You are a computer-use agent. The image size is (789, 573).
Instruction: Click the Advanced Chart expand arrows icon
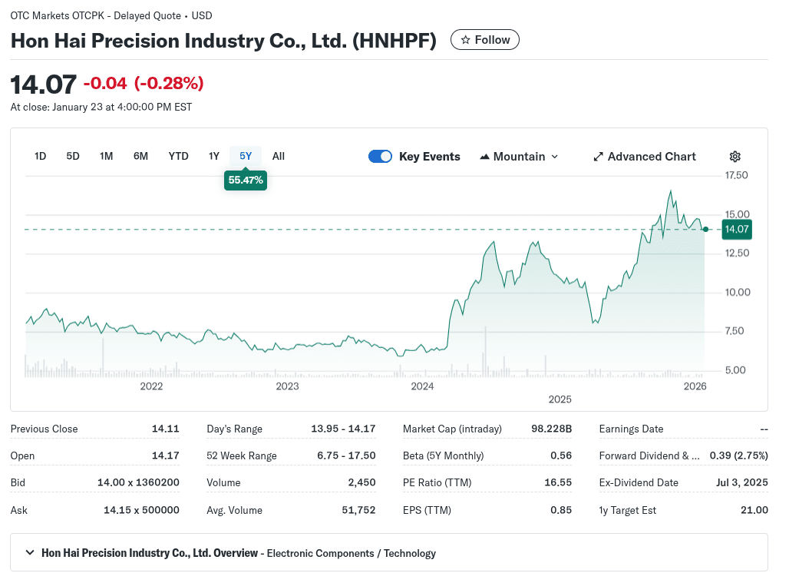point(599,157)
